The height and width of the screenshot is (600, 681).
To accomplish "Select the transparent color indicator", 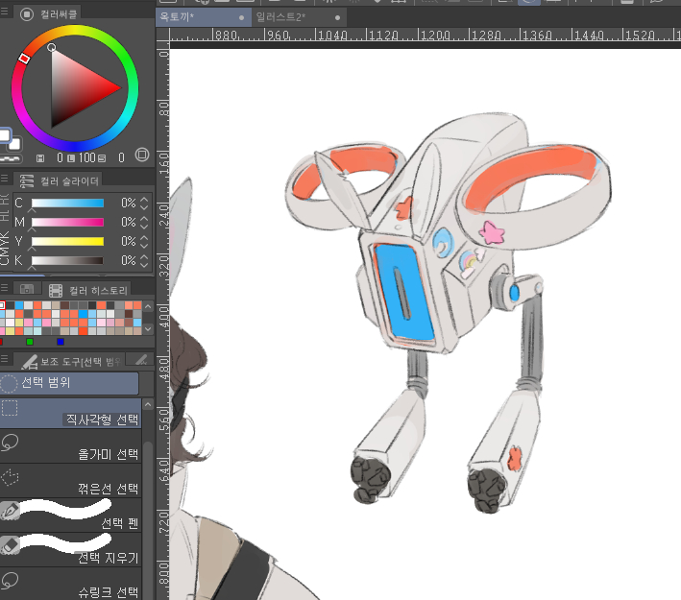I will click(9, 156).
